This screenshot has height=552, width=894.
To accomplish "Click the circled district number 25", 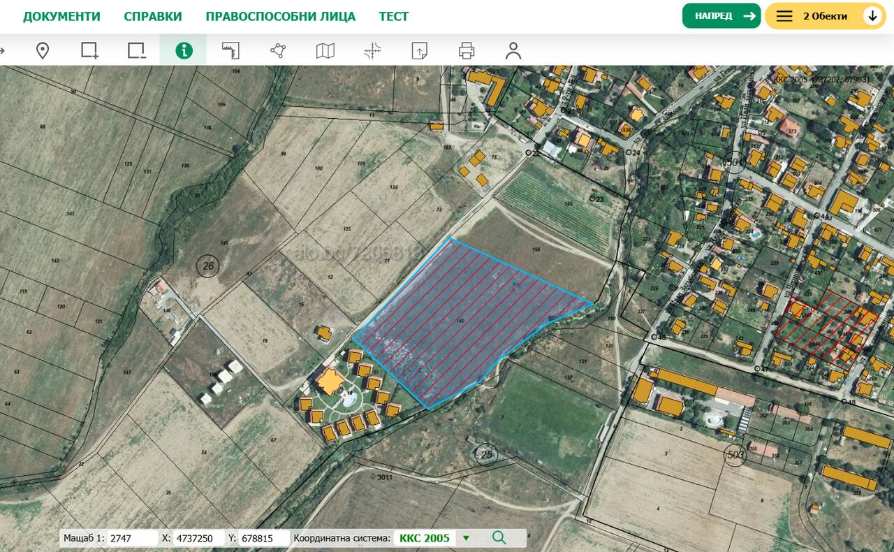I will (x=487, y=454).
